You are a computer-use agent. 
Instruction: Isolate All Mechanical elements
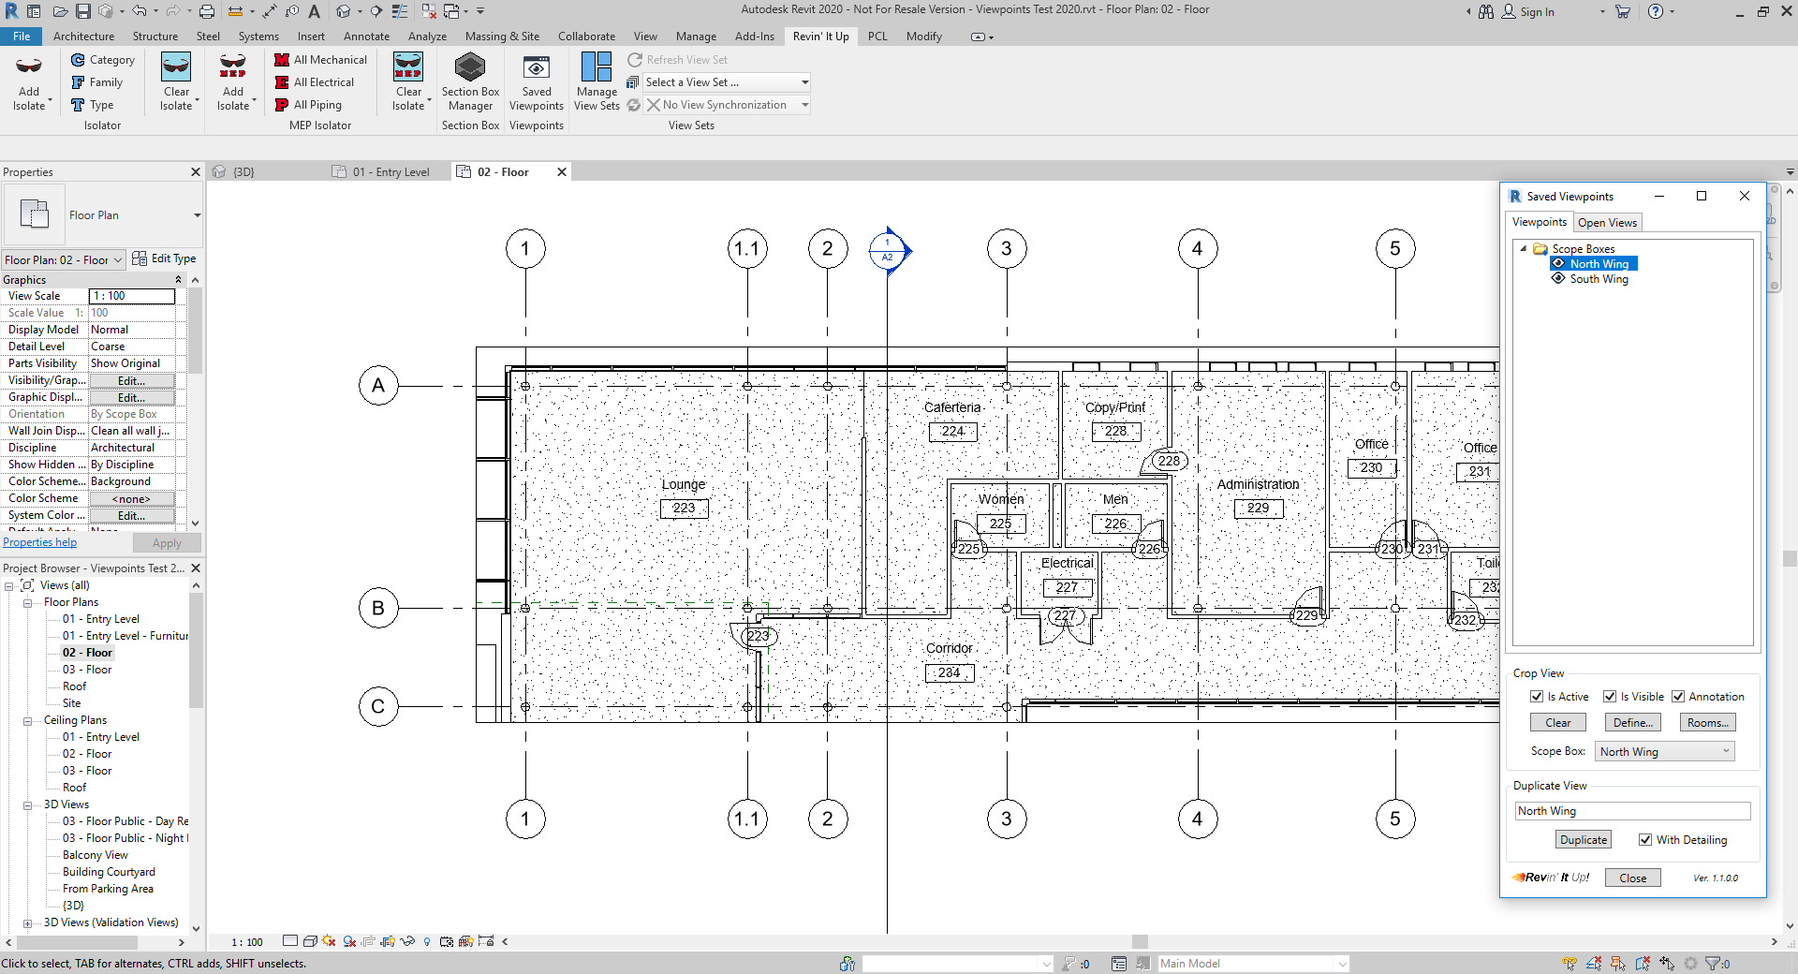pyautogui.click(x=320, y=60)
